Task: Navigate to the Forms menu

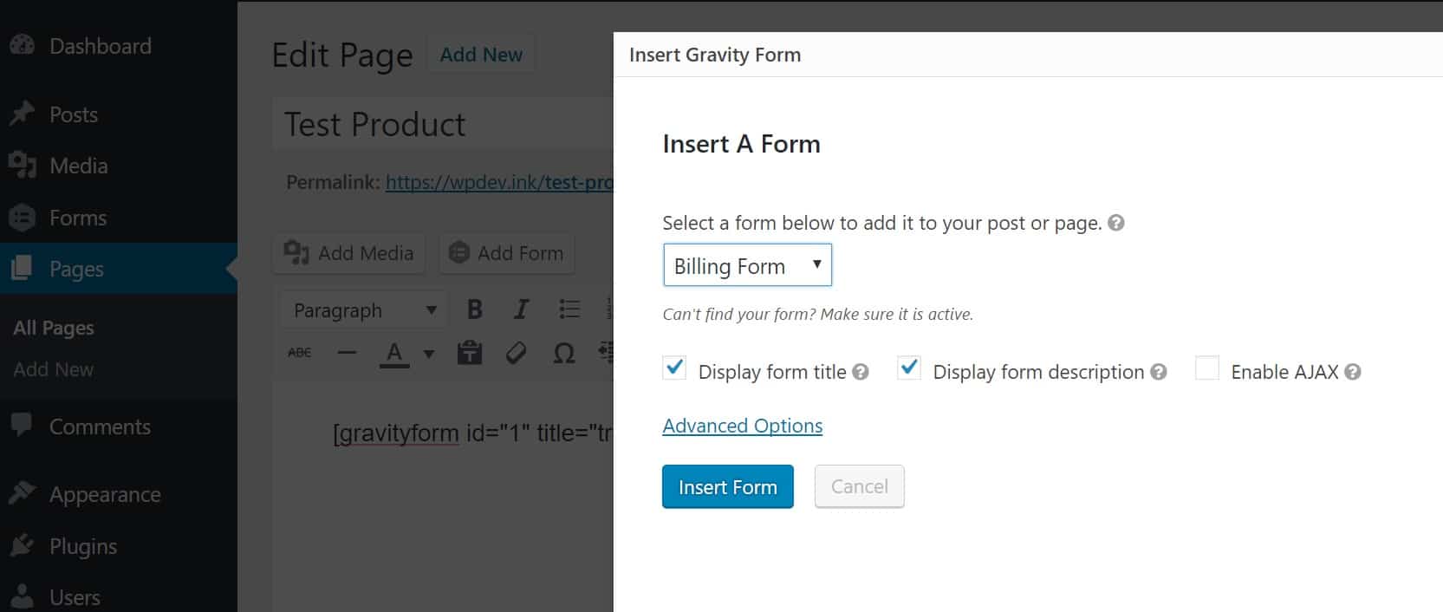Action: pos(77,218)
